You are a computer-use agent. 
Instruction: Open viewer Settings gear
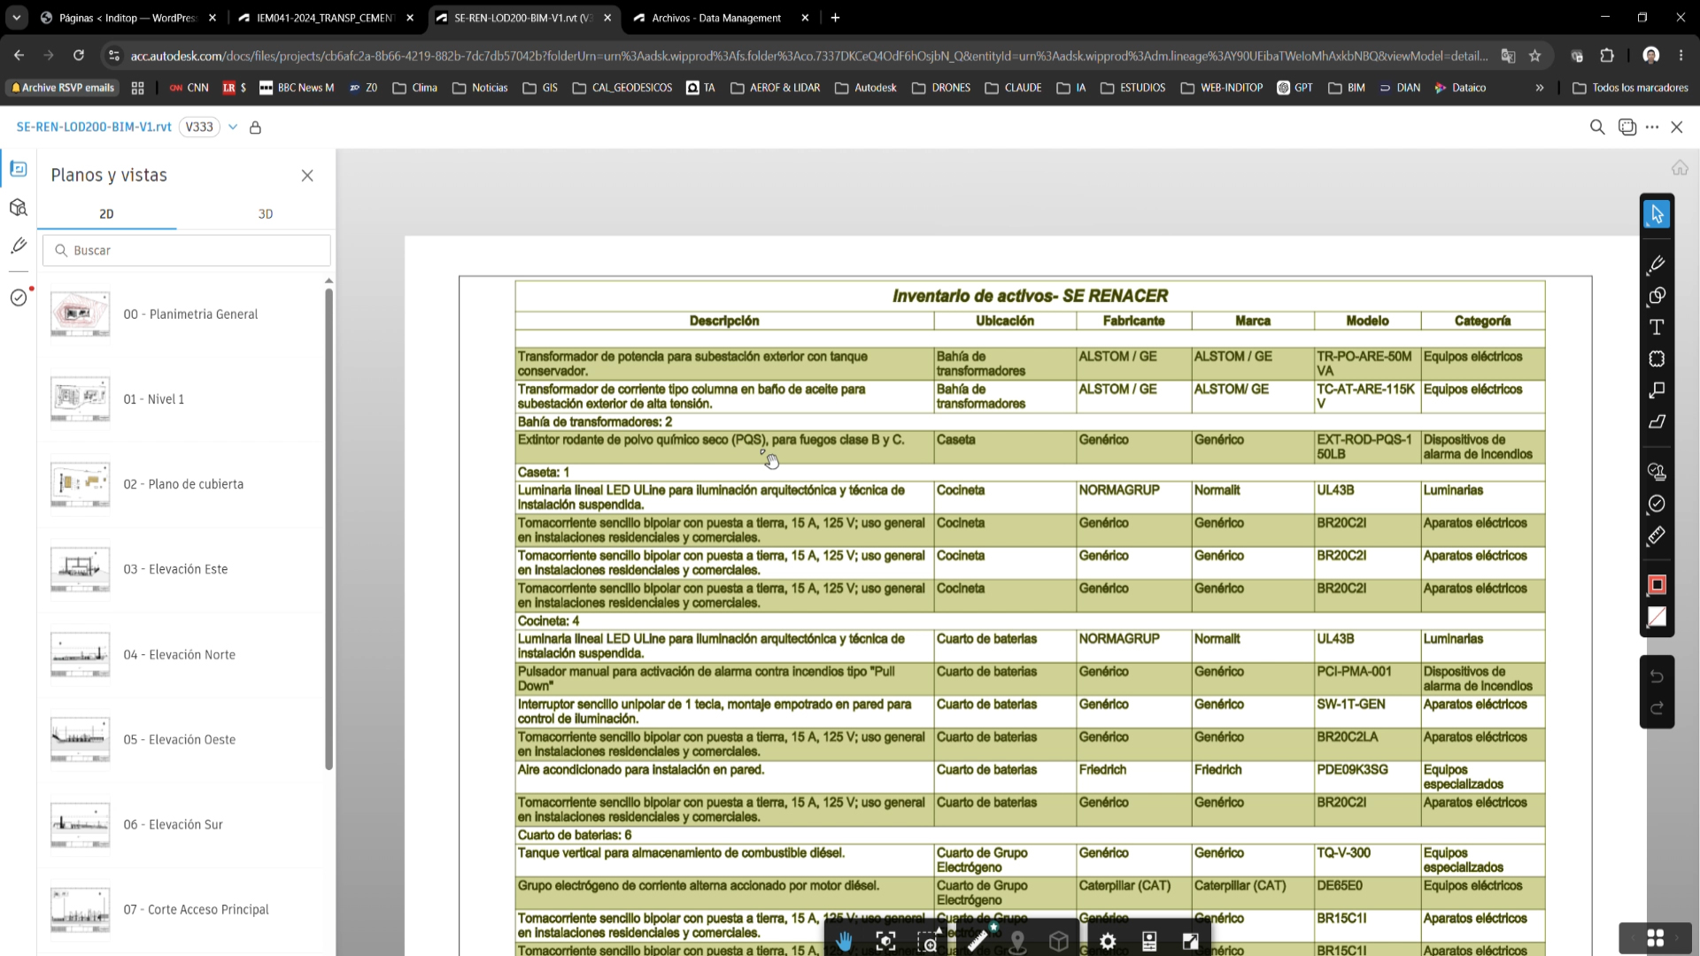1108,941
